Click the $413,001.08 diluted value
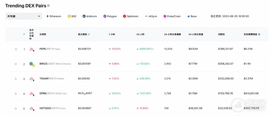Screen dimensions: 270x116 click(x=251, y=93)
